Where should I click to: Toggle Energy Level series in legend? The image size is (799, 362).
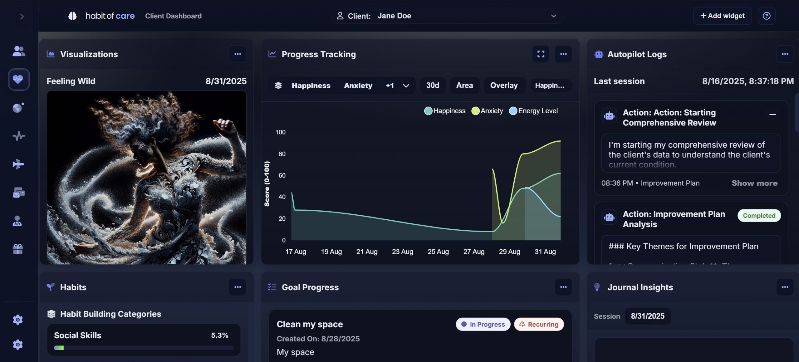[533, 111]
